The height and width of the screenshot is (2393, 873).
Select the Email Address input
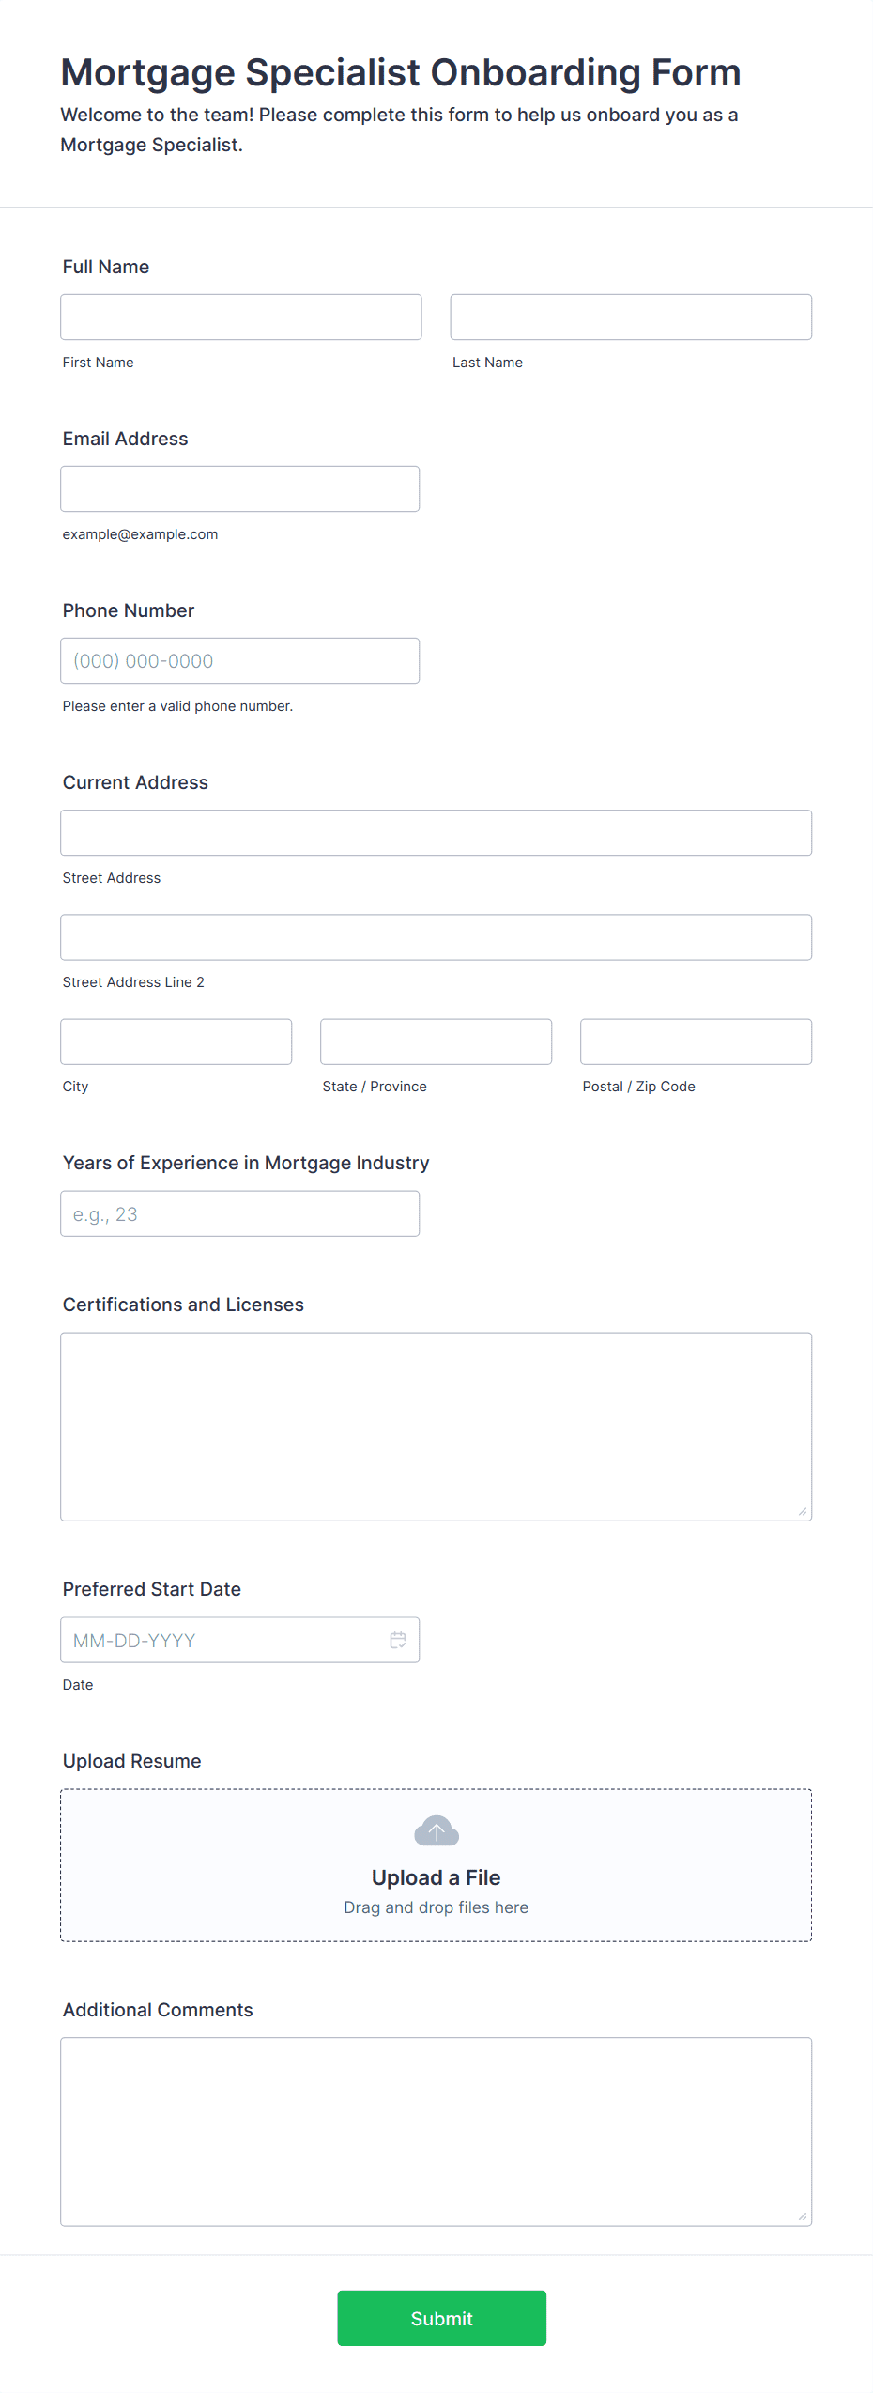(x=240, y=489)
